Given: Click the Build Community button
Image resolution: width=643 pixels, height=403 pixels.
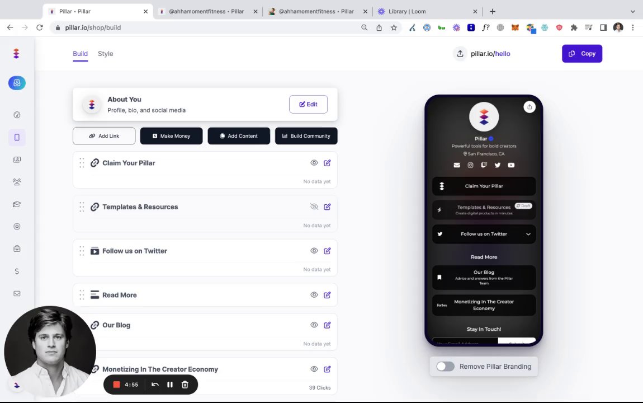Looking at the screenshot, I should point(306,136).
